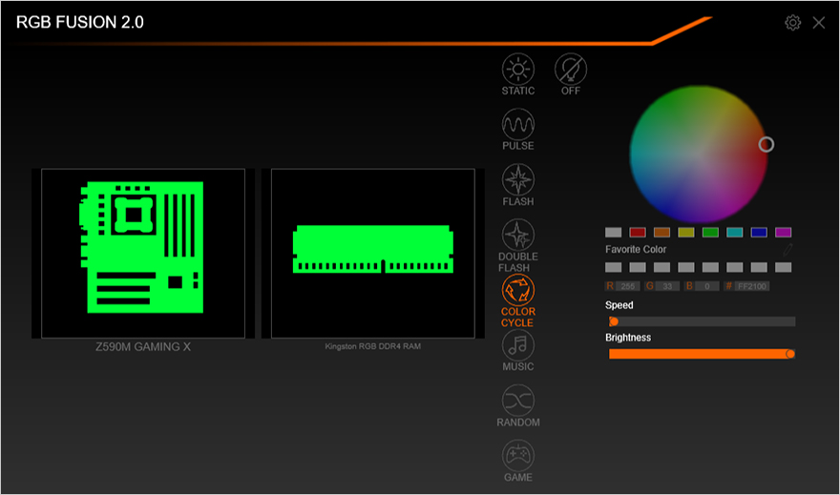Screen dimensions: 840x495
Task: Click the Favorite Color label
Action: click(x=636, y=249)
